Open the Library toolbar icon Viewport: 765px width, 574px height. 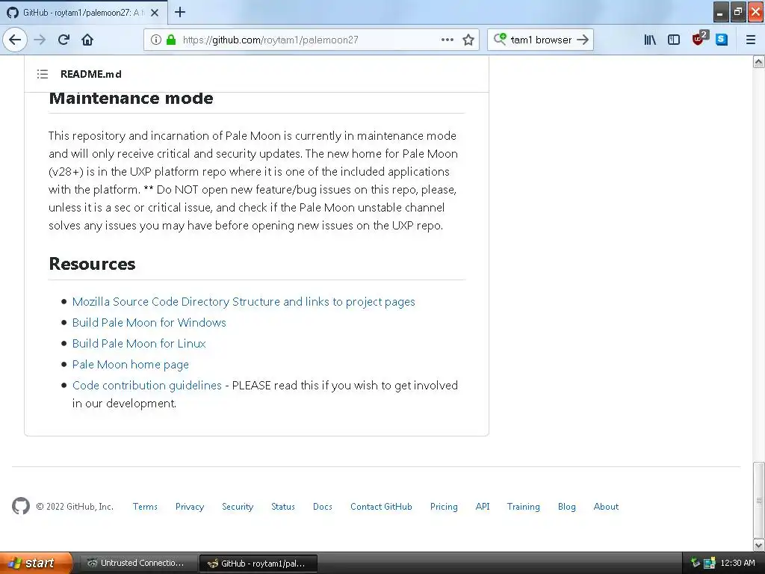pyautogui.click(x=650, y=40)
